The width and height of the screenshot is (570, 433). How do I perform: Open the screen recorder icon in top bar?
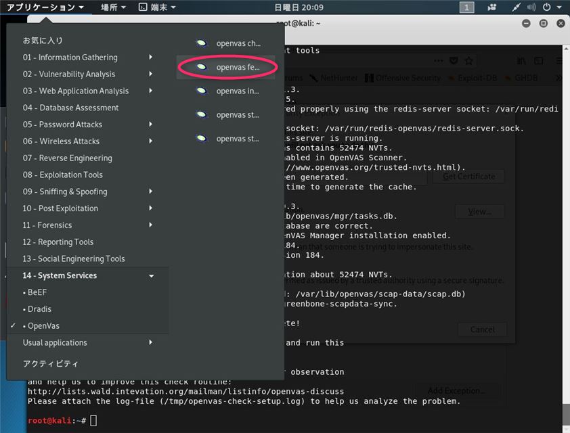(492, 7)
